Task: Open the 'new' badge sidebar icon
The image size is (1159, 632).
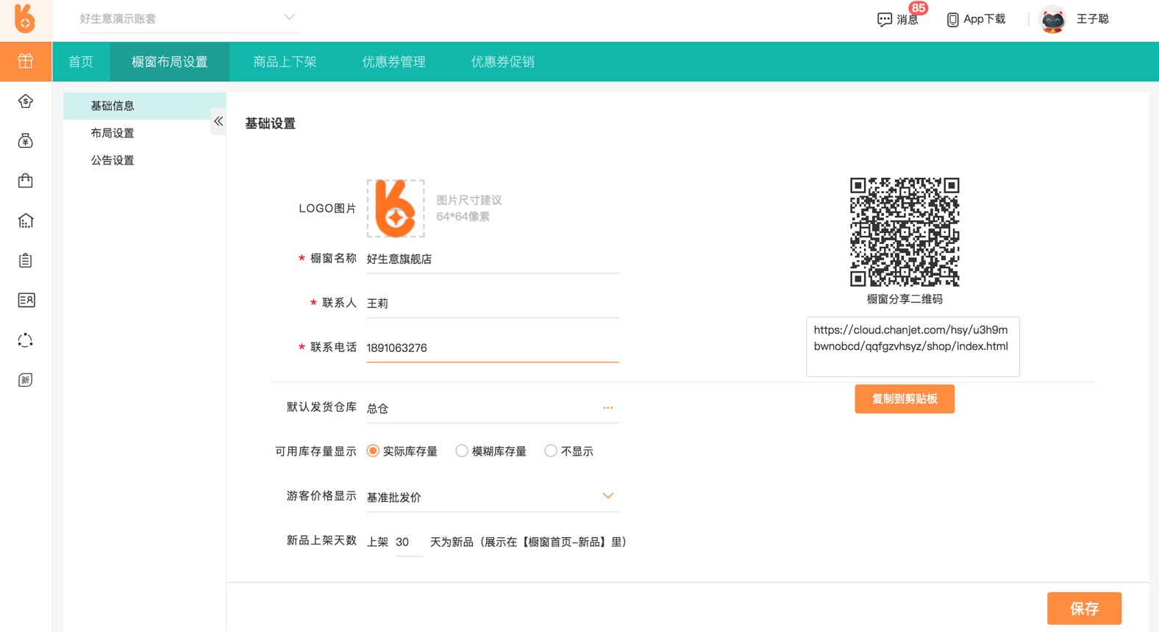Action: pos(26,379)
